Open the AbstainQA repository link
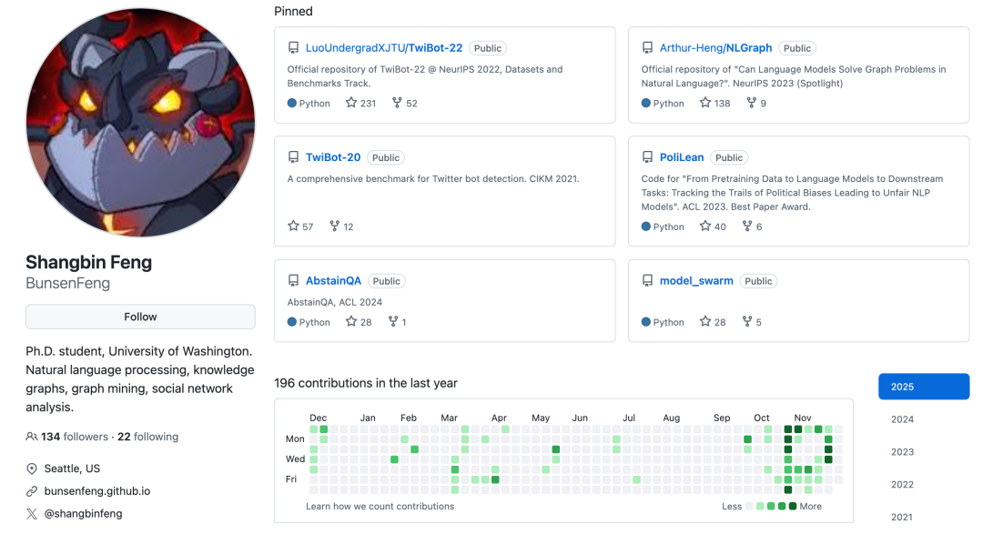 pos(334,281)
